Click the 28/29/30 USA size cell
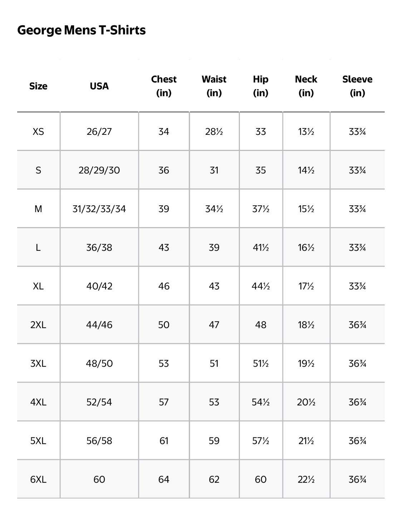 point(99,170)
